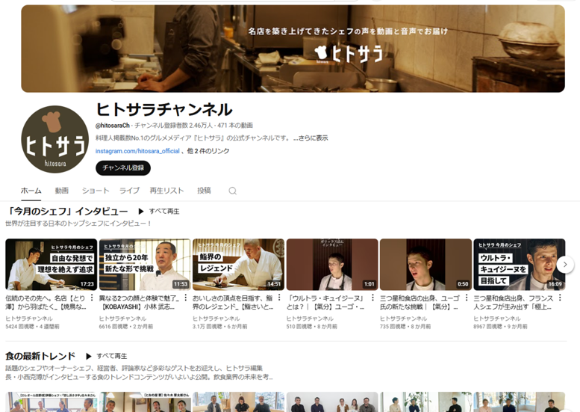Click the チャンネル登録者数 2.46万人 text
The height and width of the screenshot is (412, 580).
(173, 126)
